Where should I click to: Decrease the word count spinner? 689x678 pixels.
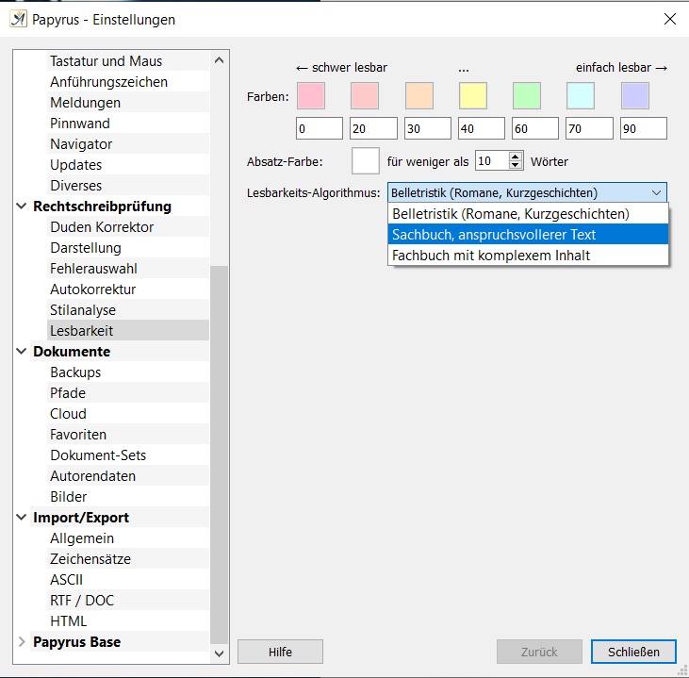click(x=515, y=165)
